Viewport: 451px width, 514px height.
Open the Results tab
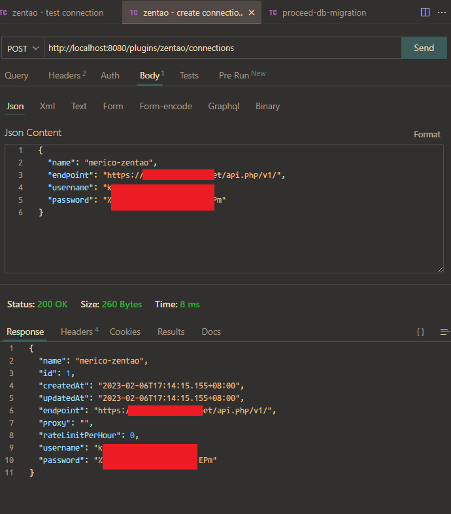(x=171, y=332)
